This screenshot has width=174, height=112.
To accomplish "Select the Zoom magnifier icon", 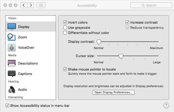I will 12,37.
